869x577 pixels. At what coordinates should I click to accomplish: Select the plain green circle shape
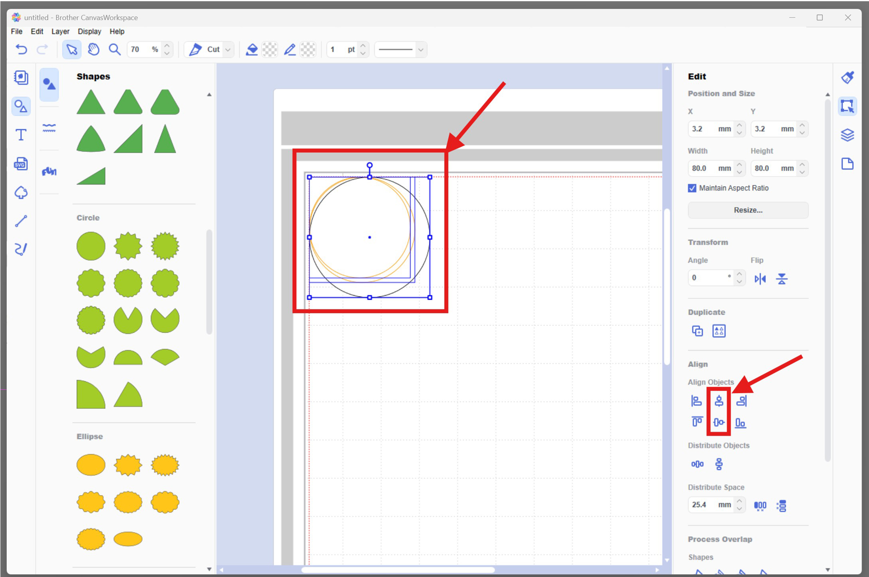91,246
